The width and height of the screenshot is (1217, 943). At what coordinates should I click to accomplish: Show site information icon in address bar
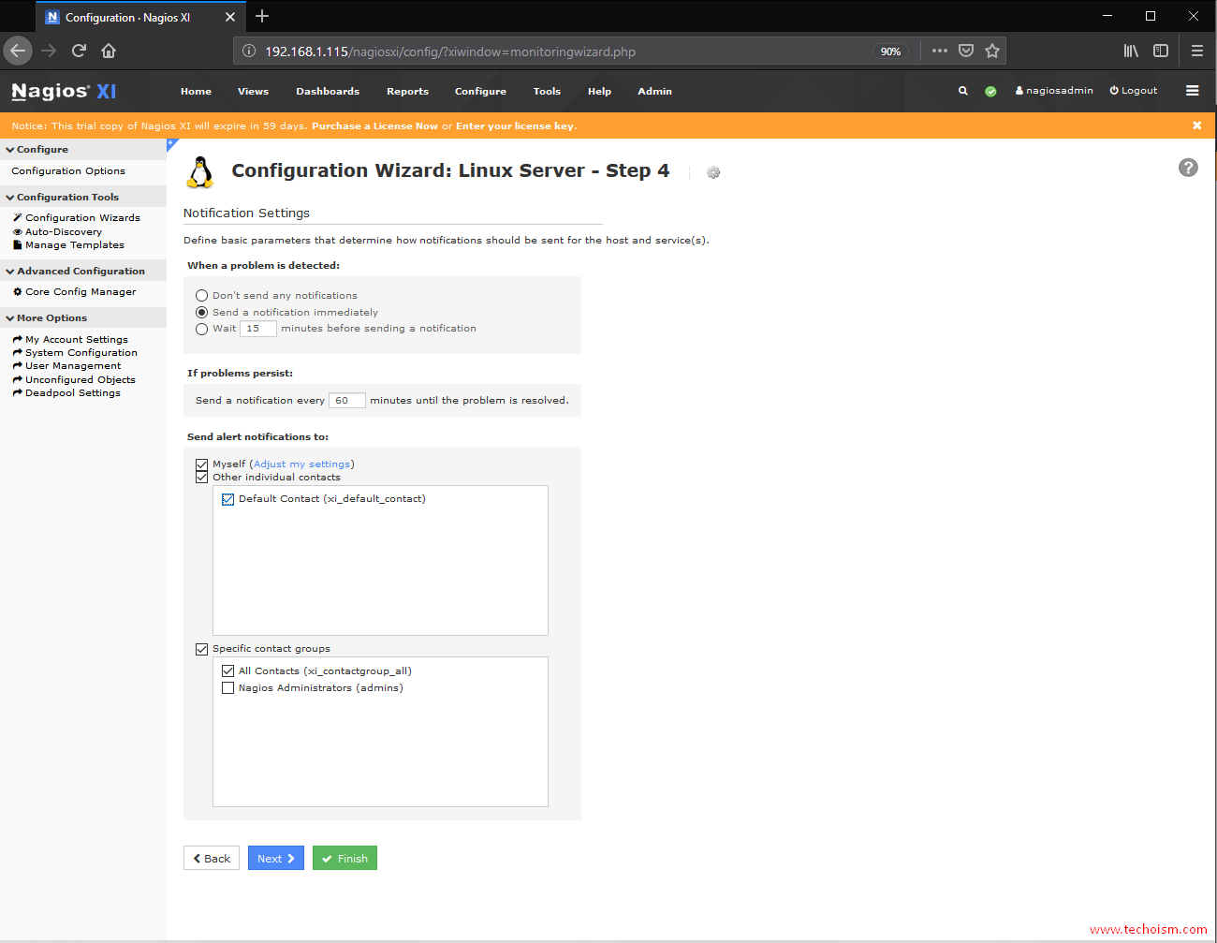coord(249,52)
